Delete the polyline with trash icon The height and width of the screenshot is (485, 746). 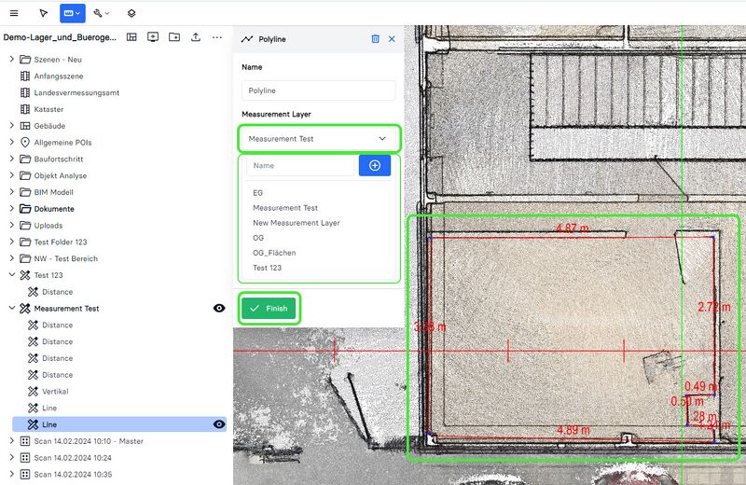tap(375, 39)
